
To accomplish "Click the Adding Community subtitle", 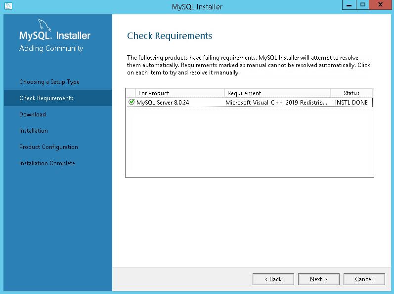I will click(51, 48).
